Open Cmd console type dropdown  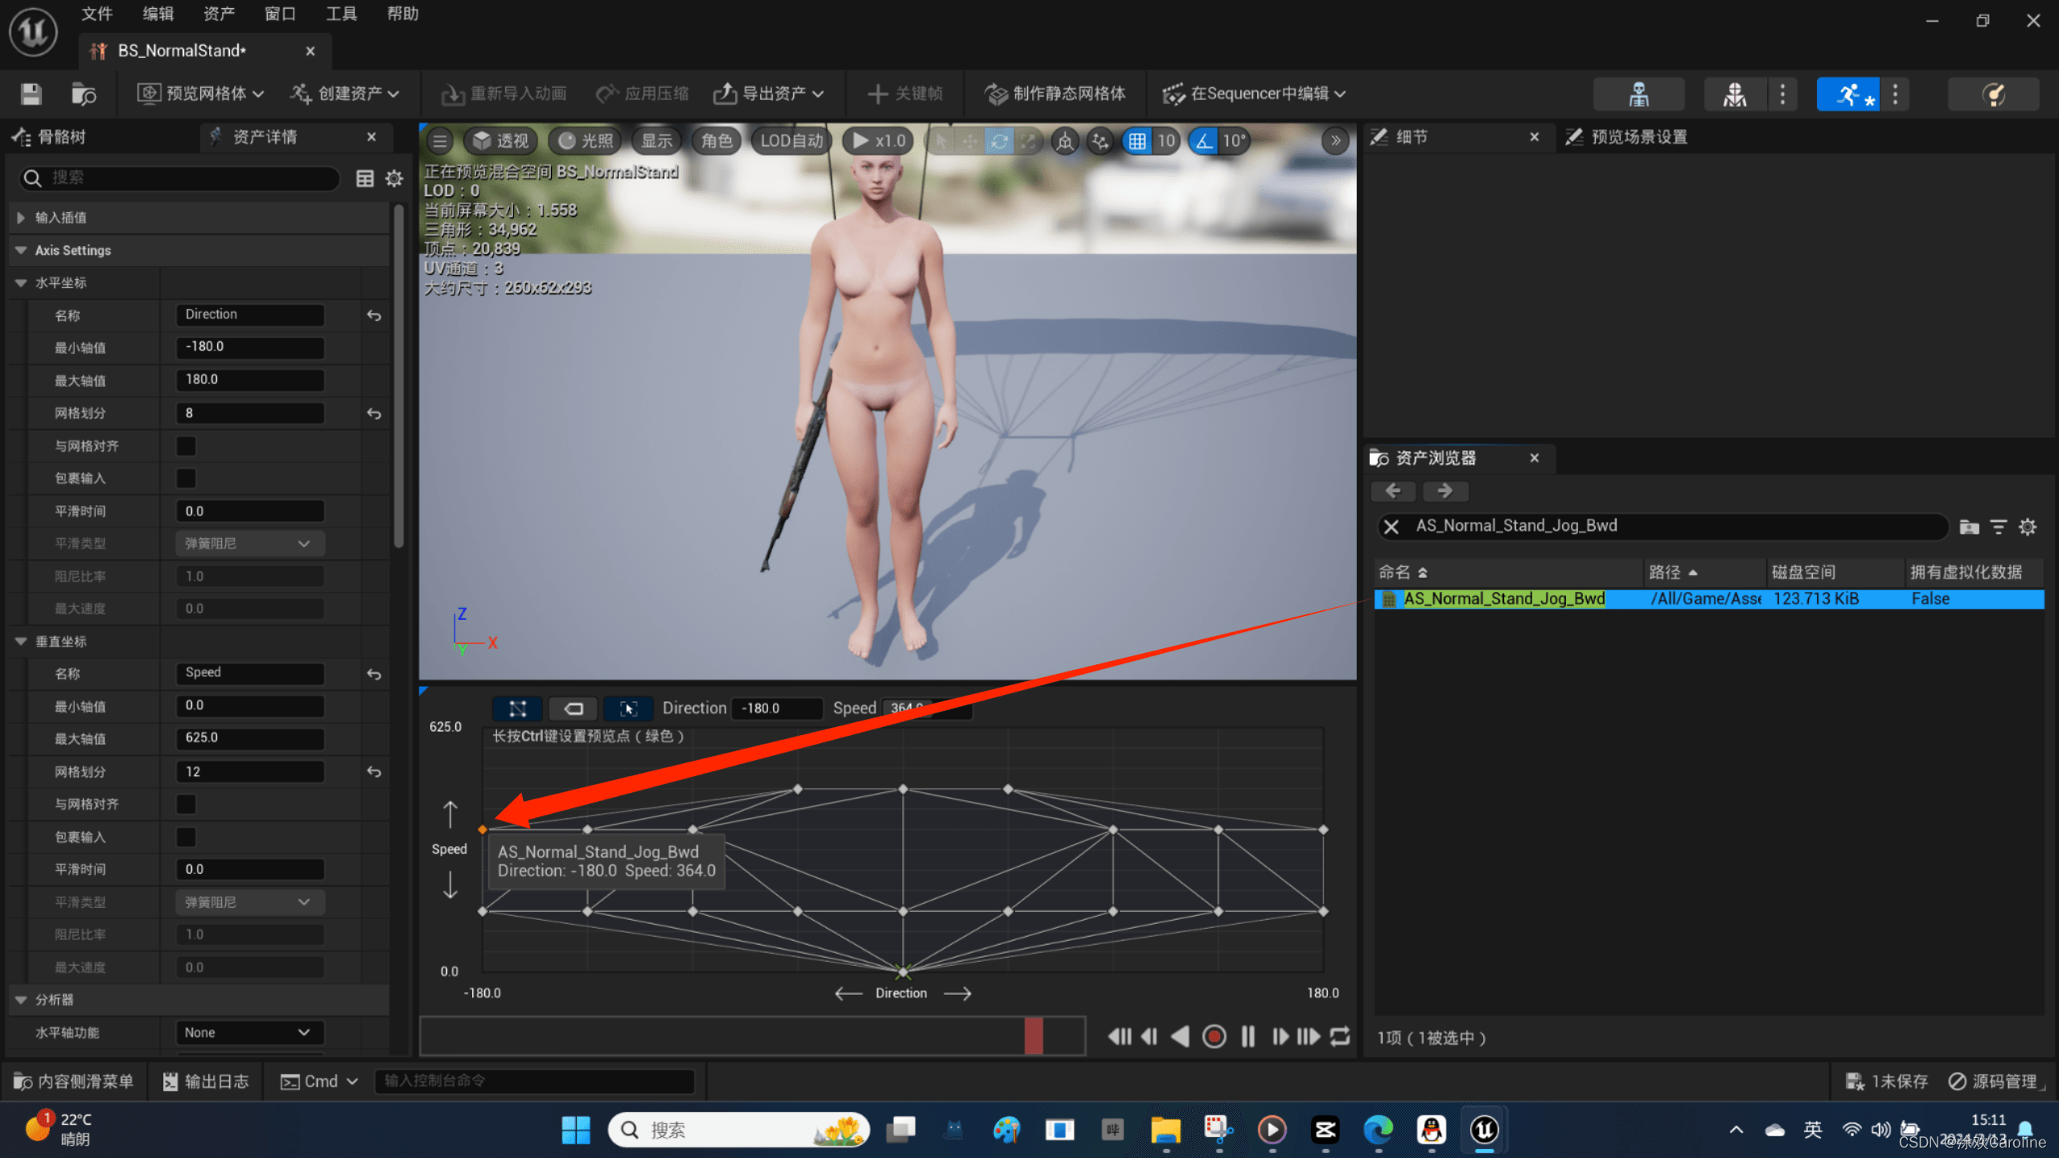tap(319, 1082)
